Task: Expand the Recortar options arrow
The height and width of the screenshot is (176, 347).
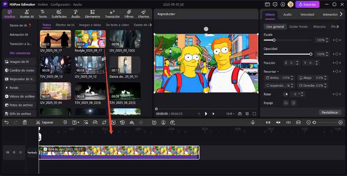Action: click(278, 71)
